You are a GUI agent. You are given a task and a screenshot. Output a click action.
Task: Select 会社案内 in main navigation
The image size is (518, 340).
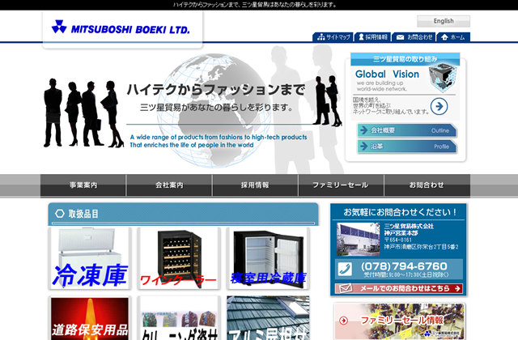pos(169,185)
